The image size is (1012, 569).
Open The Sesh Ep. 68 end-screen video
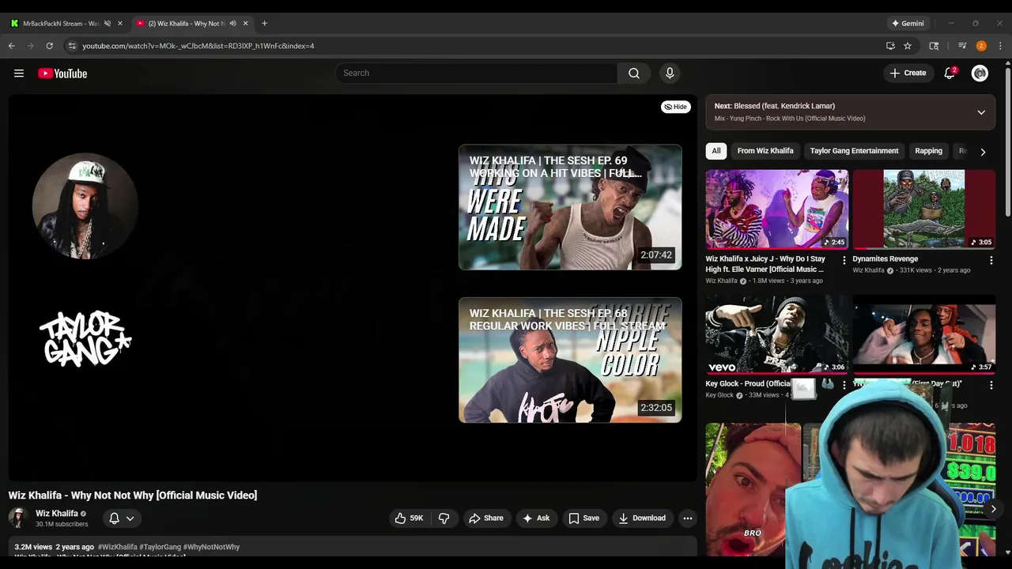coord(570,360)
